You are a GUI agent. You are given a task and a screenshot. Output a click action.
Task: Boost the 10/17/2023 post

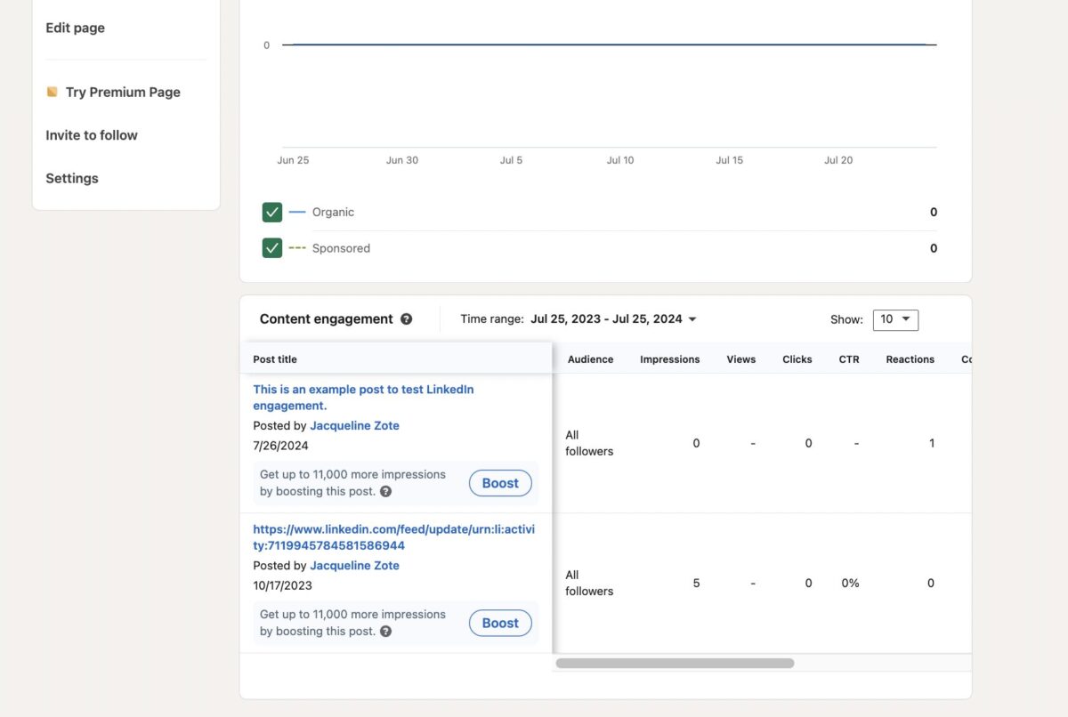tap(499, 623)
